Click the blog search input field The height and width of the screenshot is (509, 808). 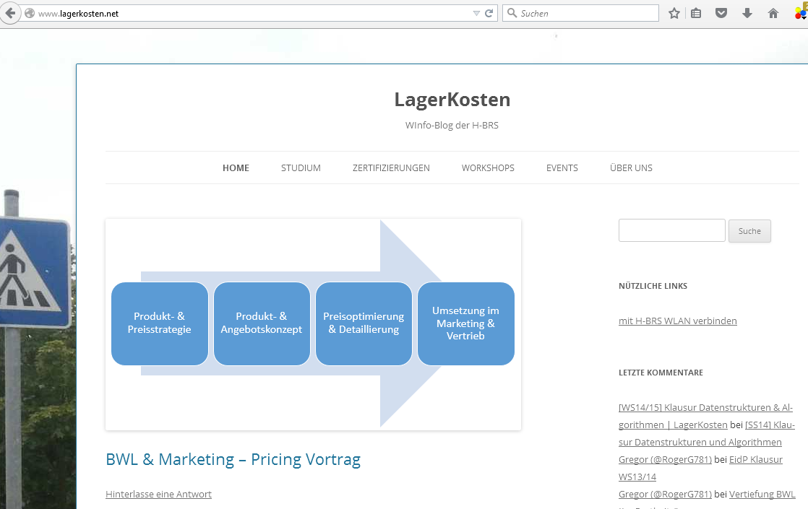coord(671,230)
